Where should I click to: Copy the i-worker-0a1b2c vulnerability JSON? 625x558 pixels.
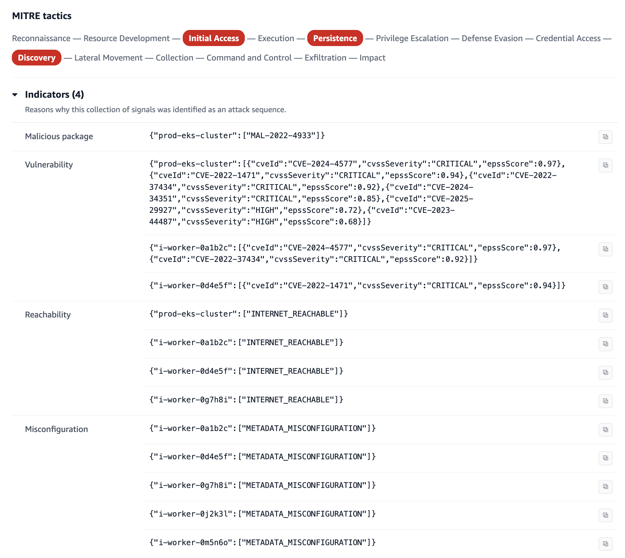[x=605, y=249]
